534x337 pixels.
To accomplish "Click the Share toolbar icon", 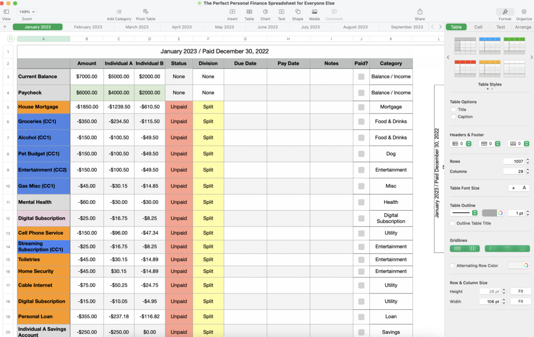I will click(420, 12).
